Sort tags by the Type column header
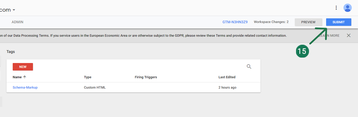 [x=88, y=77]
